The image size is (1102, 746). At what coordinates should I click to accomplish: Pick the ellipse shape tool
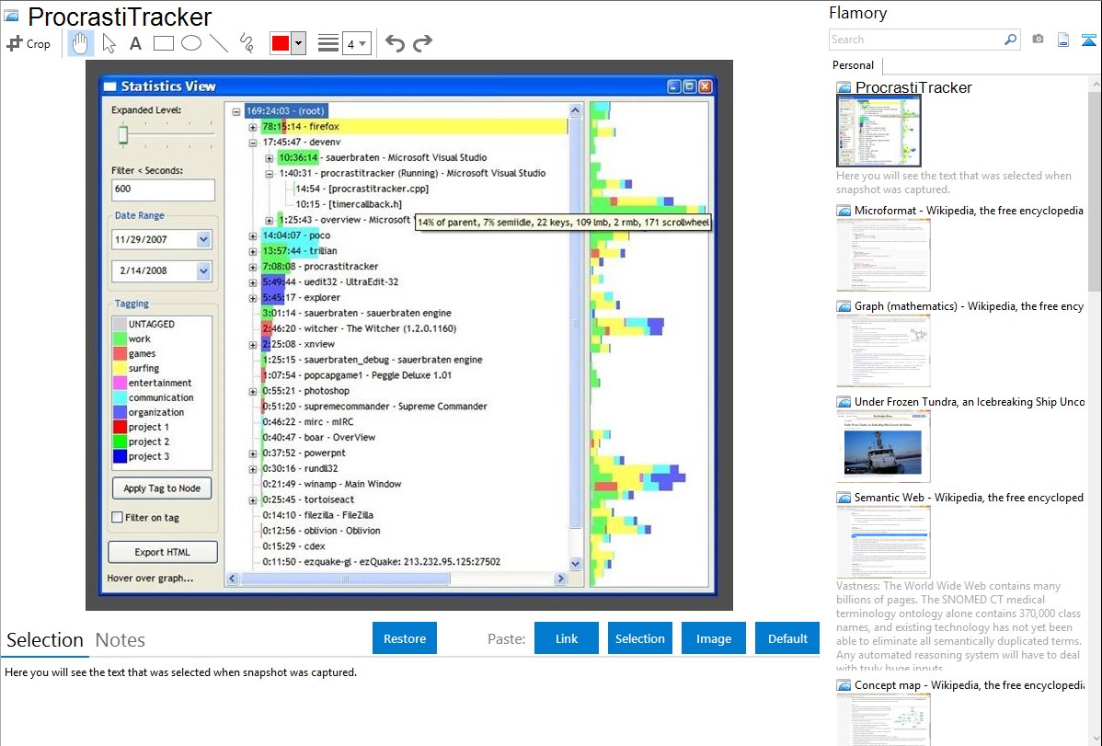[x=191, y=43]
